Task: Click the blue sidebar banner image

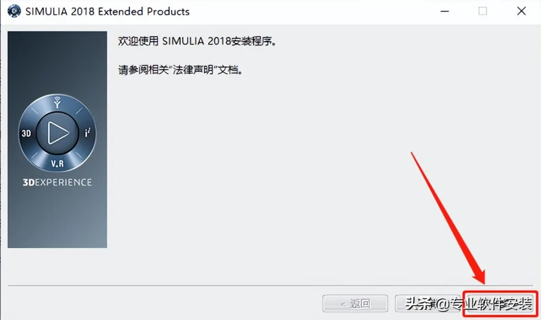Action: click(x=57, y=139)
